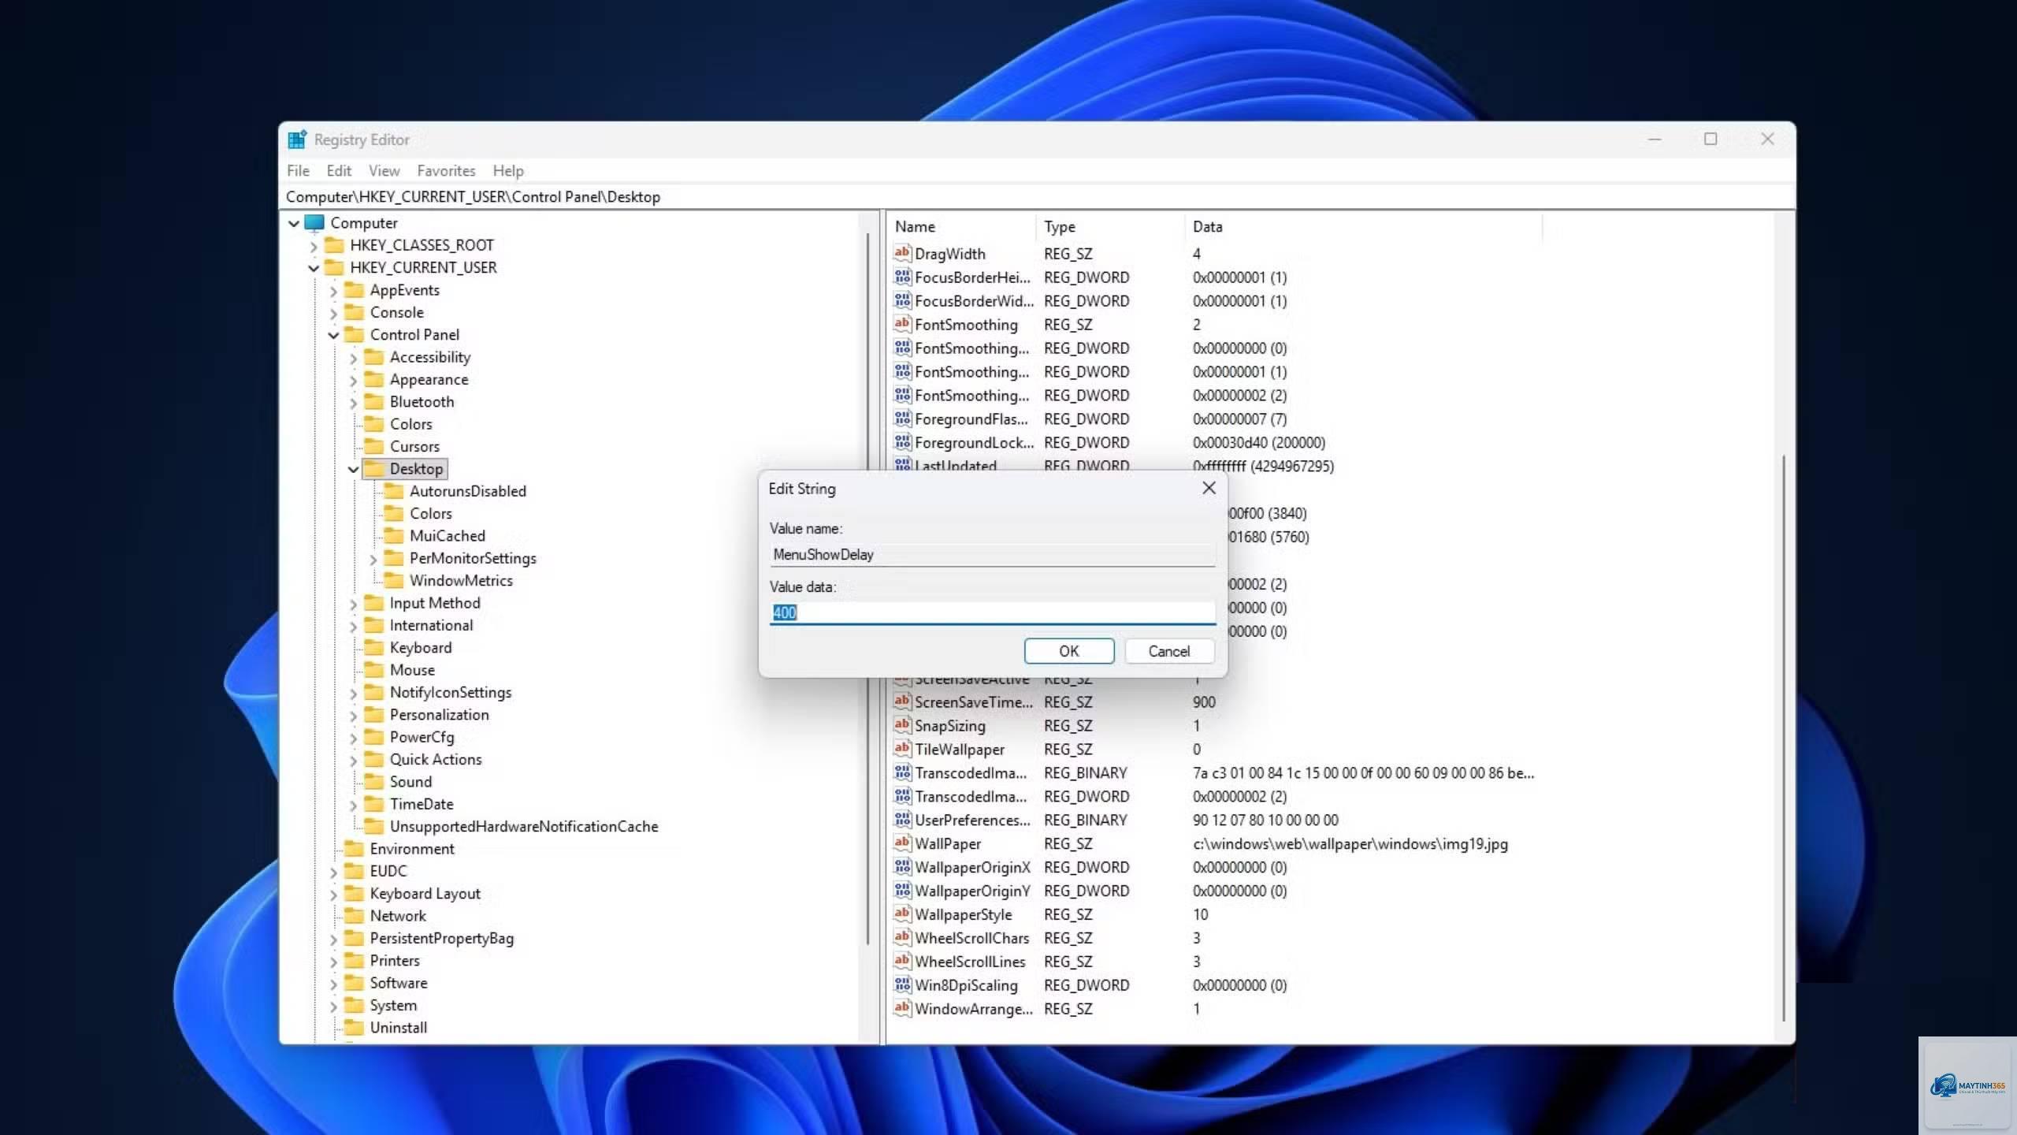2017x1135 pixels.
Task: Select the Mouse key
Action: tap(412, 670)
